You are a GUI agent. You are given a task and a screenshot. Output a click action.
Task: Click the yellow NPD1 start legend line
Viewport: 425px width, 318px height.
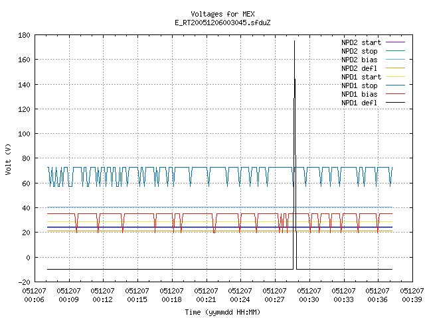tap(396, 77)
